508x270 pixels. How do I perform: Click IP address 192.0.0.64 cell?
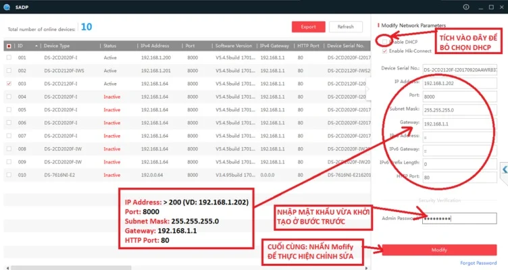coord(152,175)
